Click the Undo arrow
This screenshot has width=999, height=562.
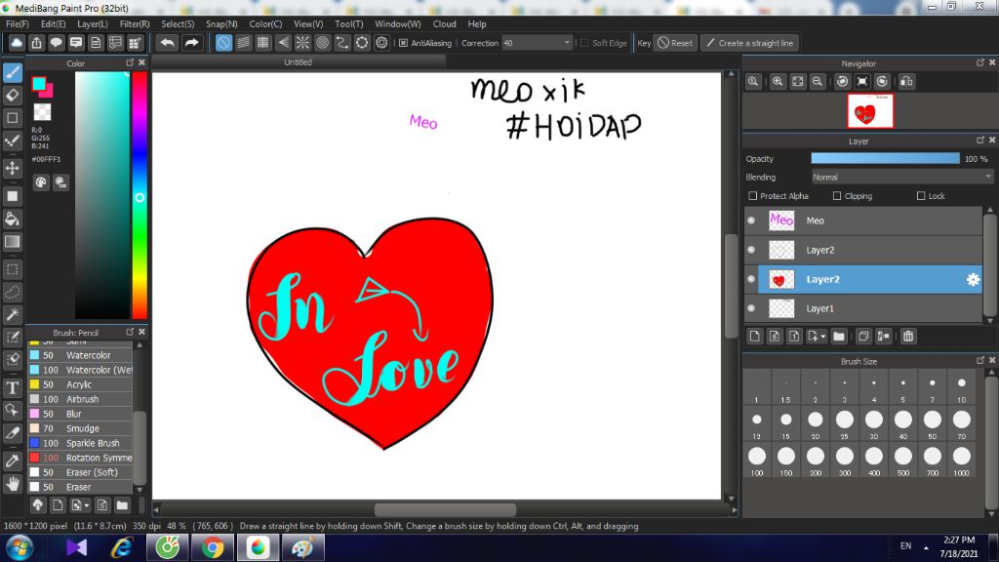tap(168, 43)
